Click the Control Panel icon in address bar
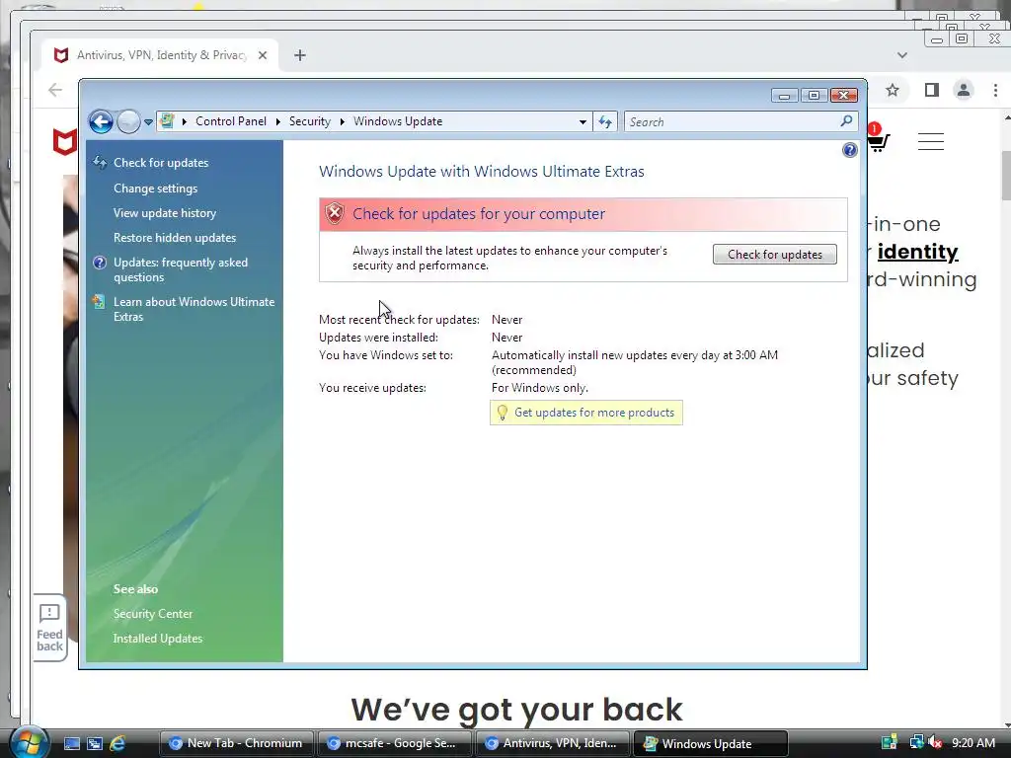The width and height of the screenshot is (1011, 758). [x=168, y=121]
